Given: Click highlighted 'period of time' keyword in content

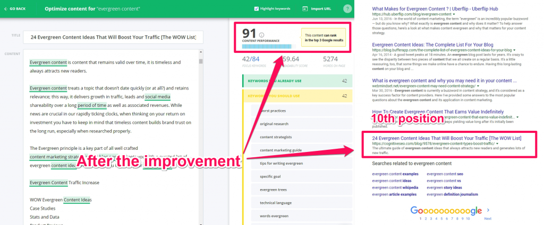Looking at the screenshot, I should 92,105.
